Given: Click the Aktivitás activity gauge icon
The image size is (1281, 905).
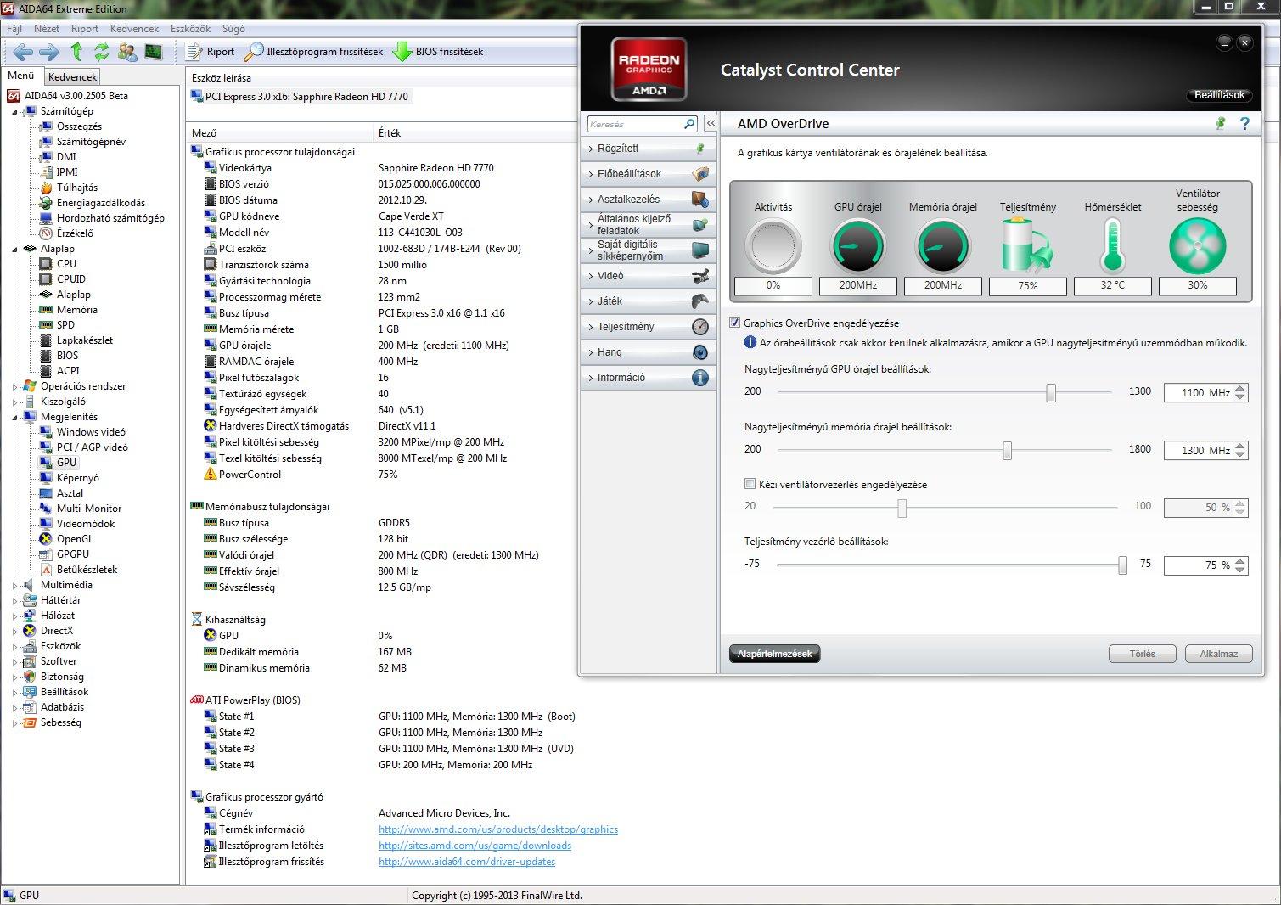Looking at the screenshot, I should click(773, 246).
